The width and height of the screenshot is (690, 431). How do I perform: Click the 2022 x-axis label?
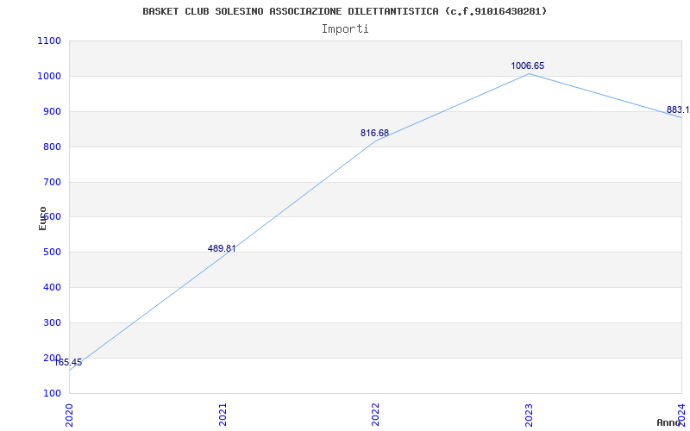coord(375,415)
